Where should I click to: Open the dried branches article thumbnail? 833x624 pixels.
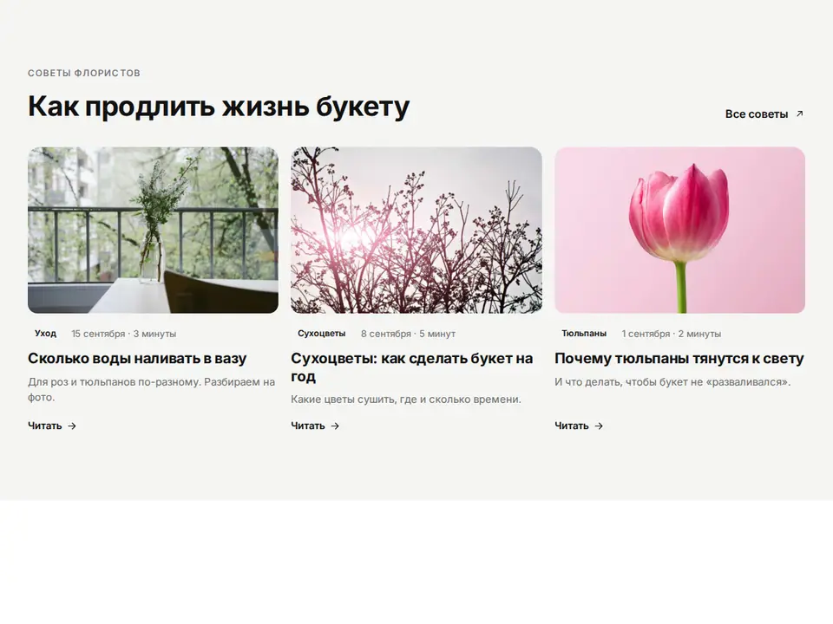[416, 230]
